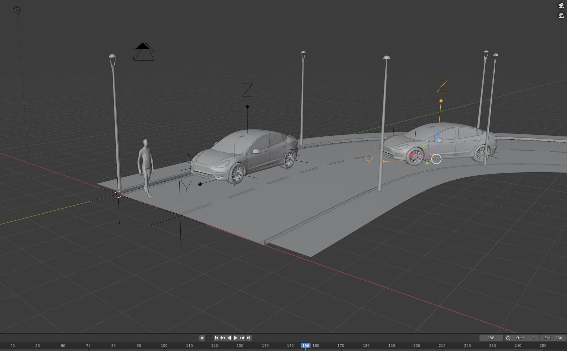Click the blue Z-axis gizmo arrow
This screenshot has width=567, height=351.
438,133
